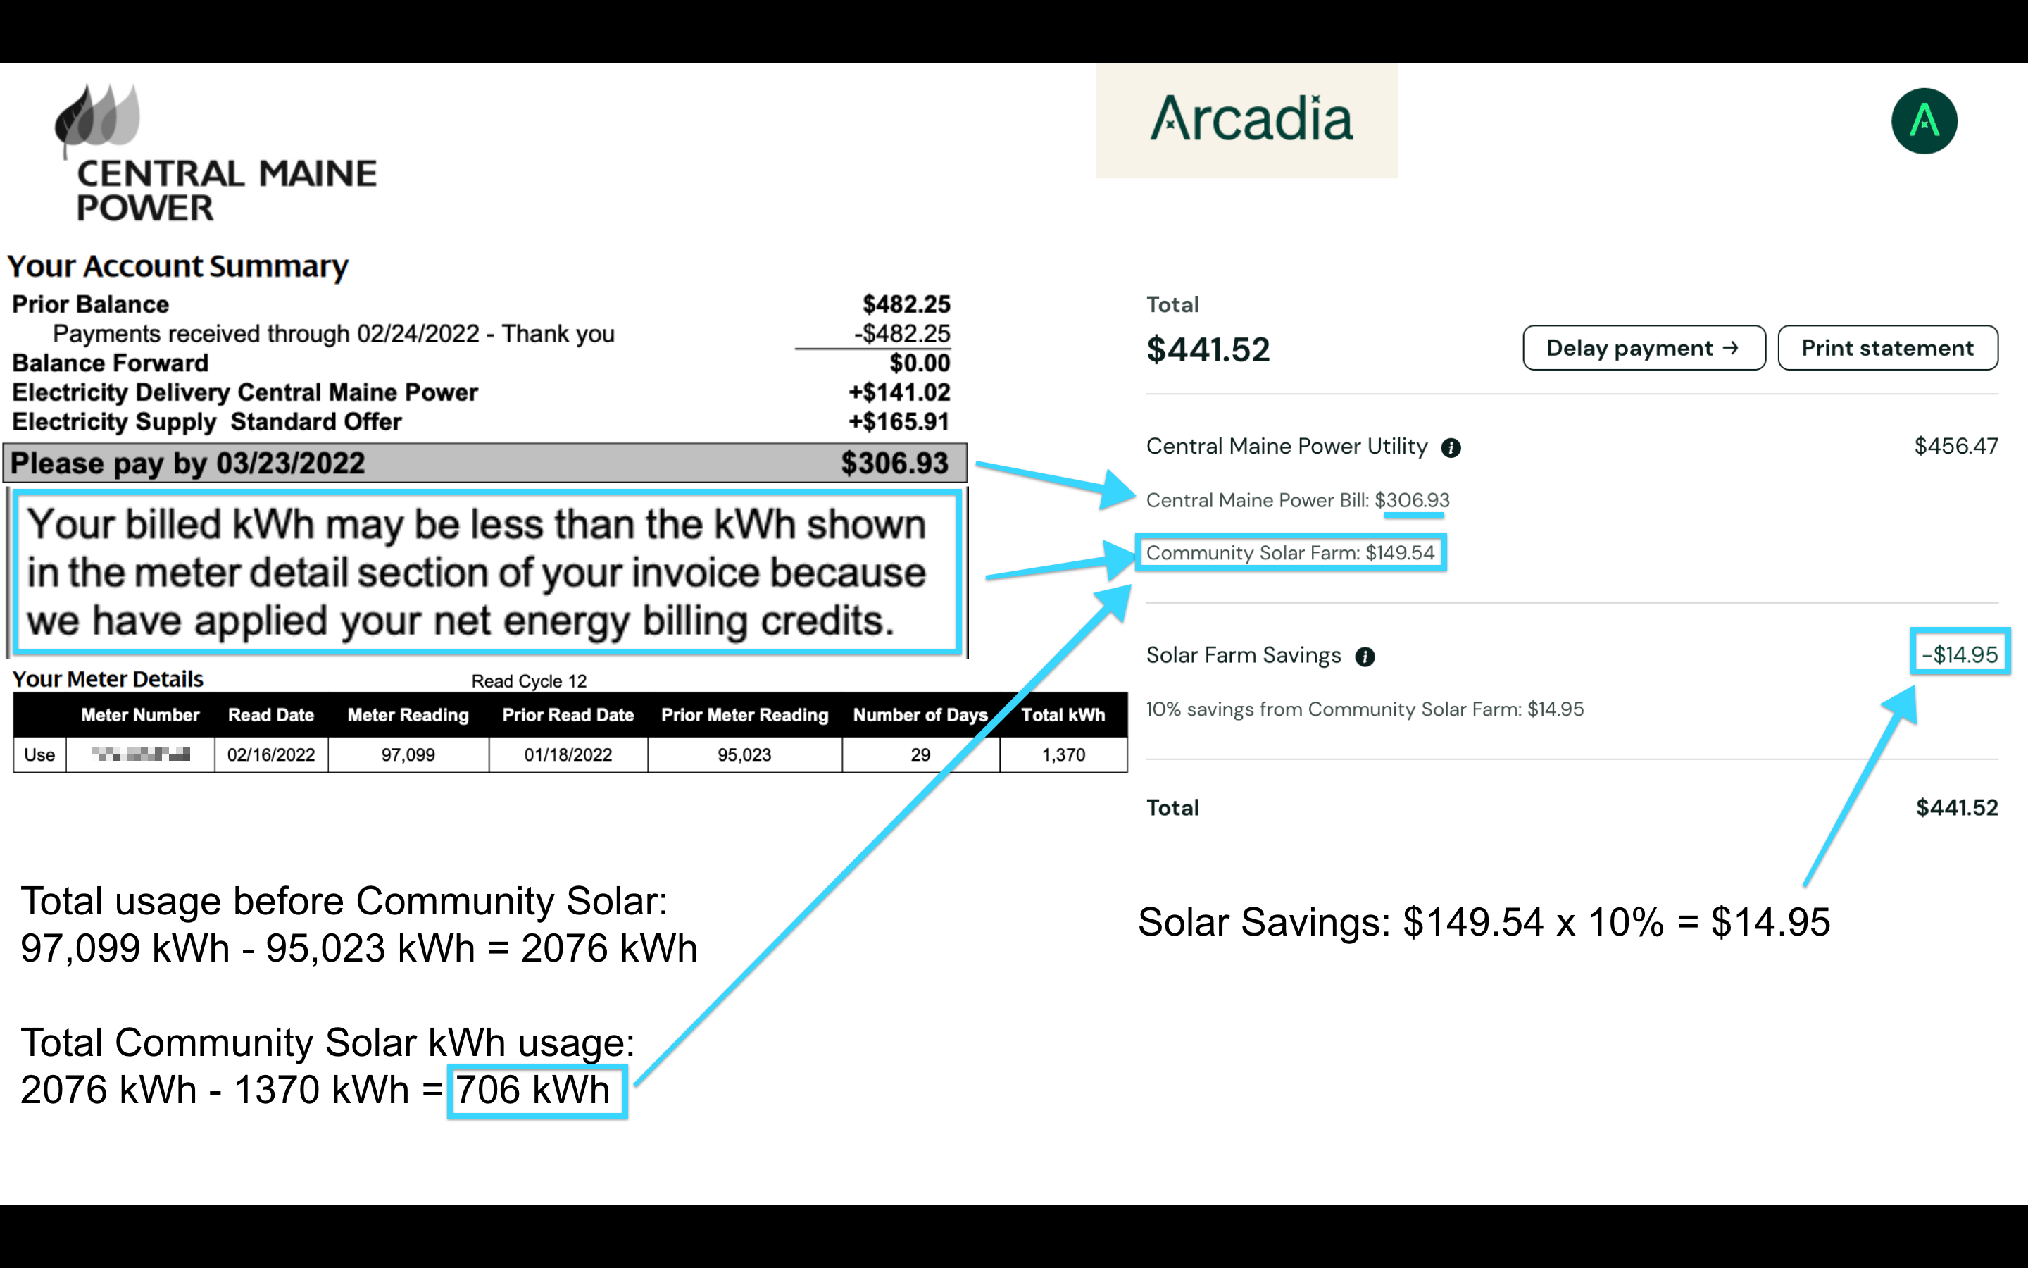Click the Your Account Summary heading
This screenshot has width=2028, height=1268.
pos(177,267)
